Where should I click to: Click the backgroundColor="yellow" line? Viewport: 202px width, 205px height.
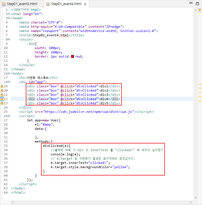pos(90,167)
